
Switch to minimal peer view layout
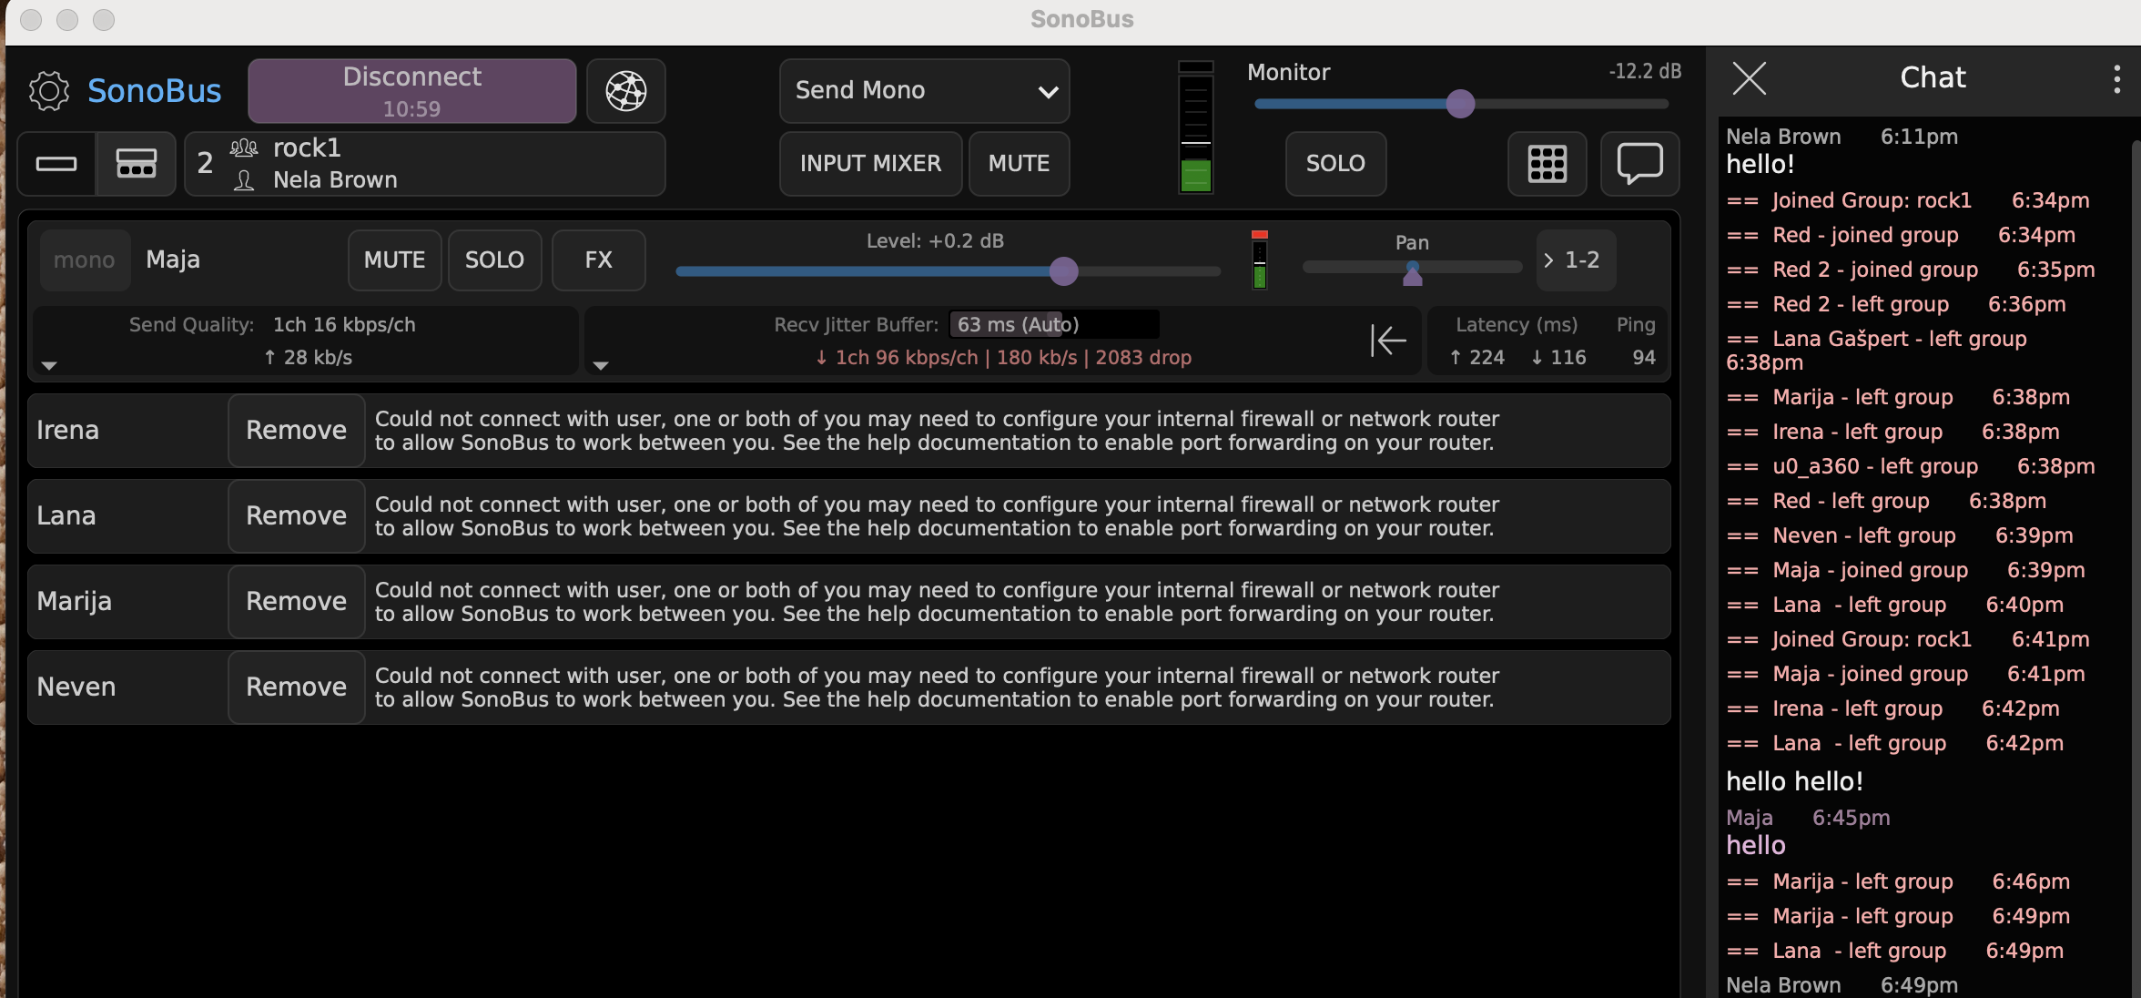(x=56, y=164)
